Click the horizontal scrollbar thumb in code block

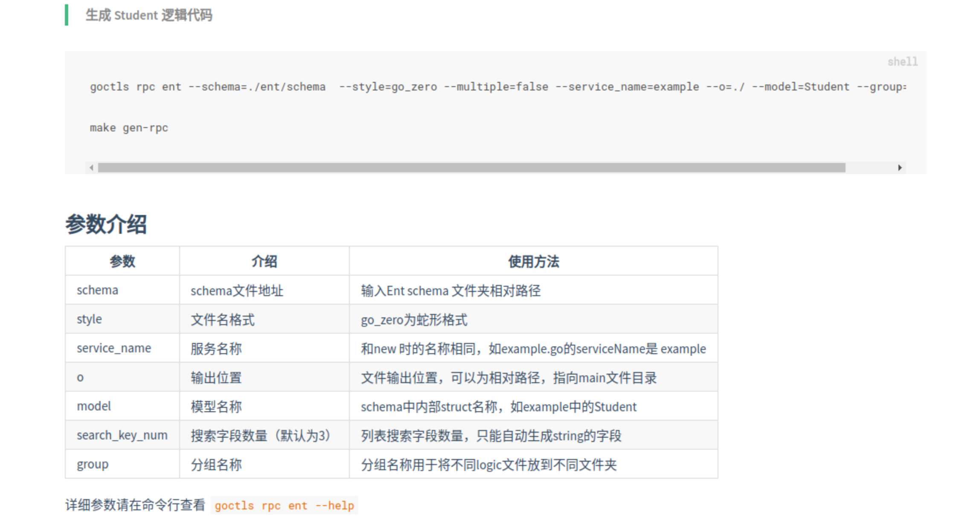471,168
